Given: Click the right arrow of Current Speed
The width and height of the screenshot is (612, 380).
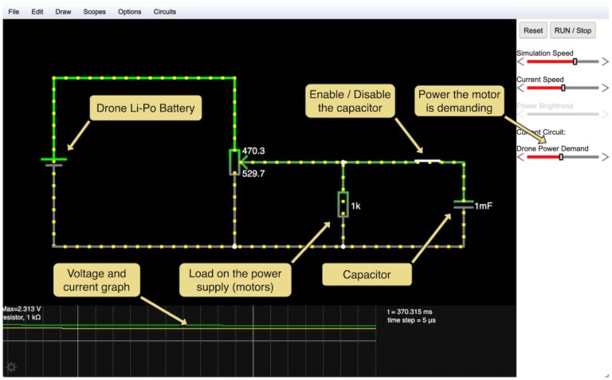Looking at the screenshot, I should click(605, 88).
